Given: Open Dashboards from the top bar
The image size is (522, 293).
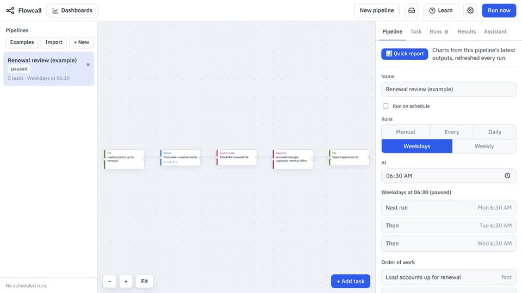Looking at the screenshot, I should coord(72,11).
